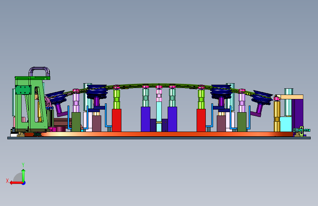Viewport: 318px width, 206px height.
Task: Pick the leftmost tilted blue suction cup
Action: [56, 97]
